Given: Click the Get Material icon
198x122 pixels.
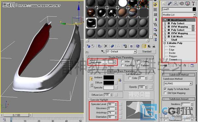Looking at the screenshot, I should point(88,46).
